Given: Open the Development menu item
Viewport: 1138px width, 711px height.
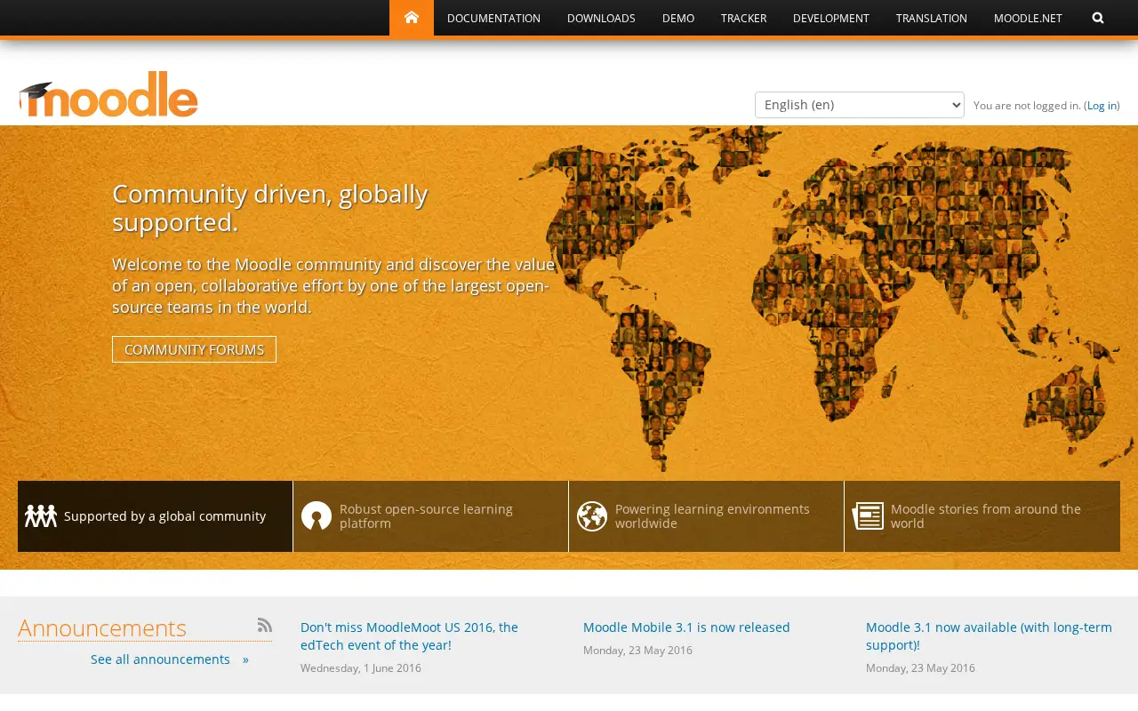Looking at the screenshot, I should (x=831, y=18).
